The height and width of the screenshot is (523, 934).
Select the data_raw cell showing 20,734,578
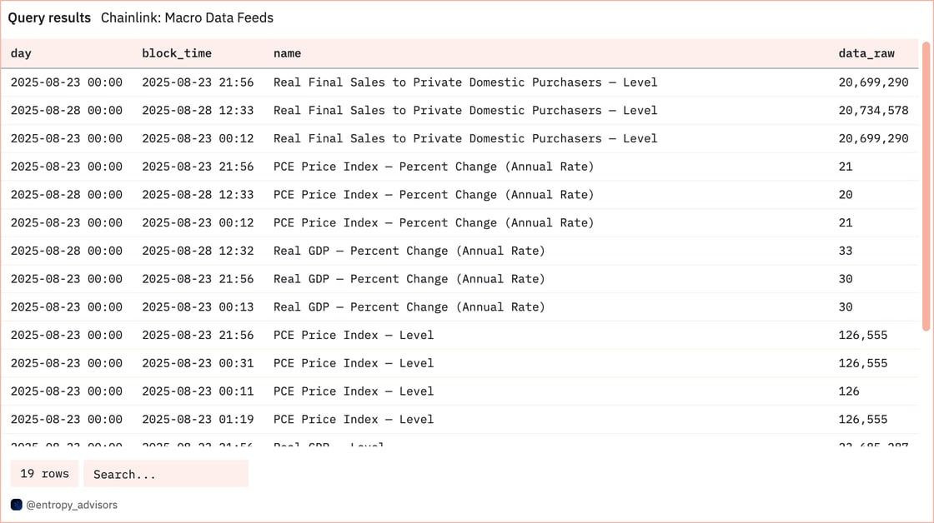873,110
